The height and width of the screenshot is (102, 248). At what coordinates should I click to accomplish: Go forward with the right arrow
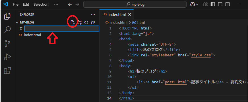pyautogui.click(x=77, y=5)
